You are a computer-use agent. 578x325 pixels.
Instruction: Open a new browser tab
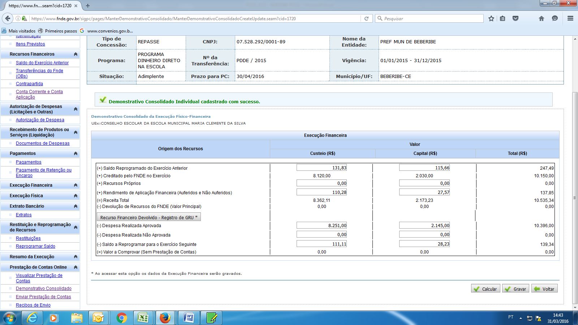[88, 6]
